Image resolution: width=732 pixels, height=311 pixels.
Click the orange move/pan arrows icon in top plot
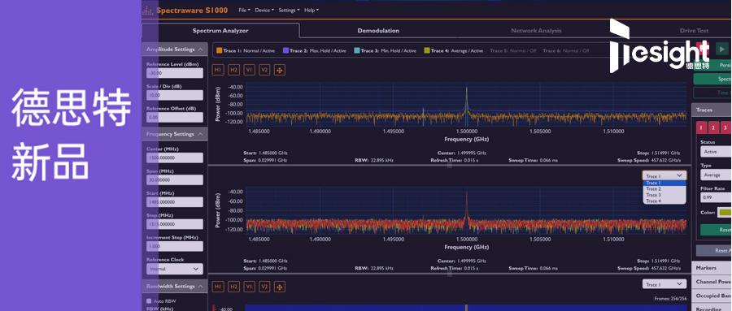pos(280,70)
